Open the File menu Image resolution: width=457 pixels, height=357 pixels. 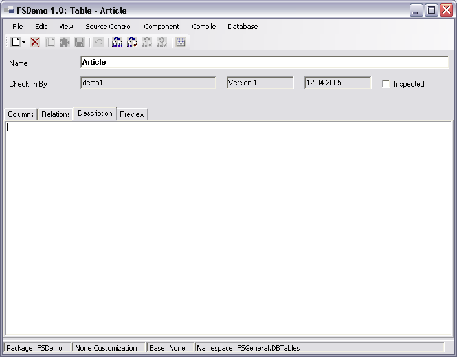click(17, 27)
